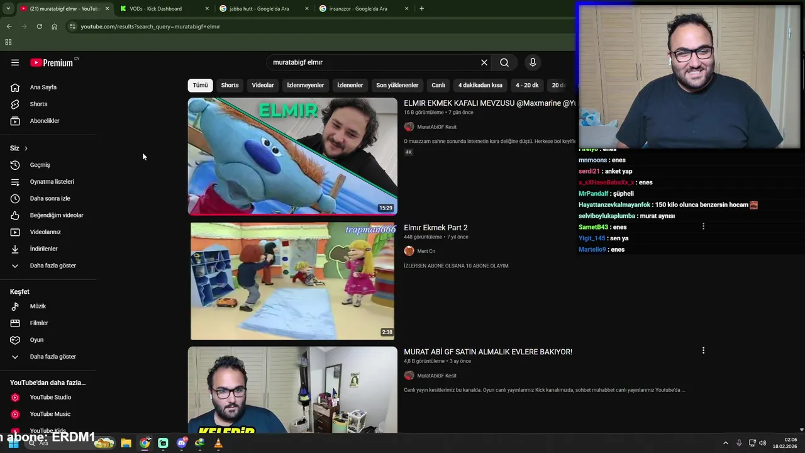
Task: Open the three-dot menu beside the chat
Action: (x=703, y=226)
